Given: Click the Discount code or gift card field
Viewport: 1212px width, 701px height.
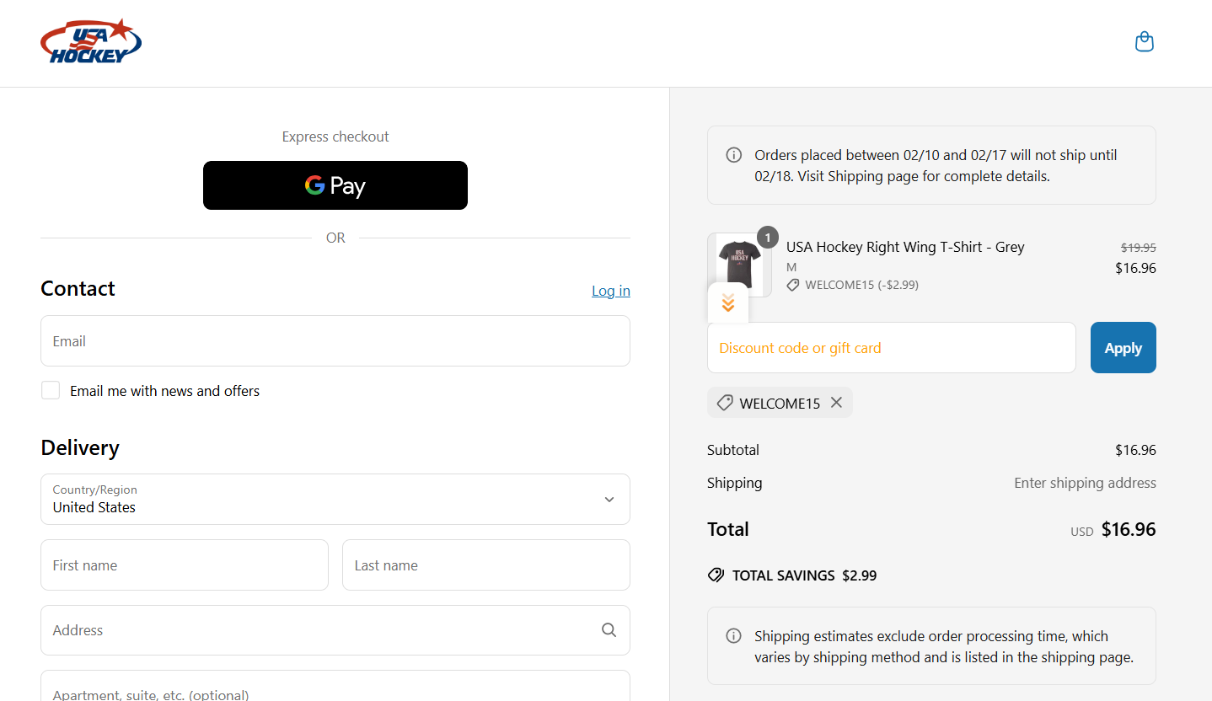Looking at the screenshot, I should pyautogui.click(x=891, y=347).
